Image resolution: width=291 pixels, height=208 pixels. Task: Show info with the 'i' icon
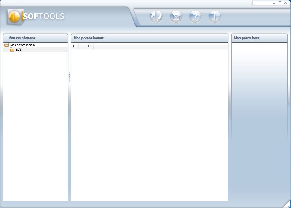(215, 17)
